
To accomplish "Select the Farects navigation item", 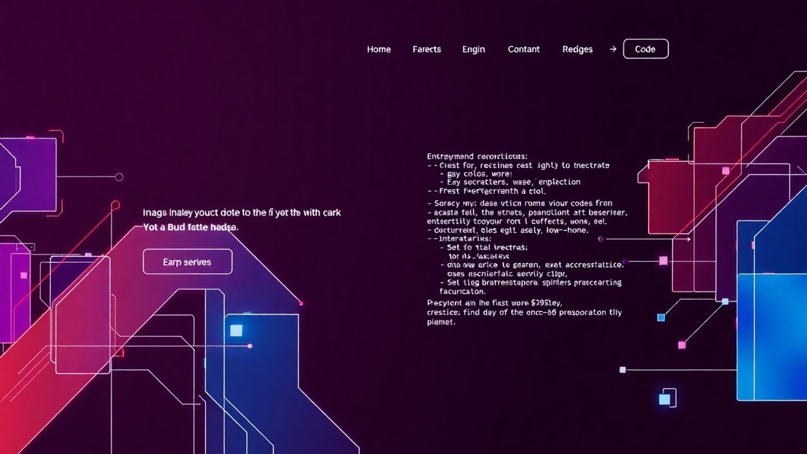I will [x=427, y=49].
